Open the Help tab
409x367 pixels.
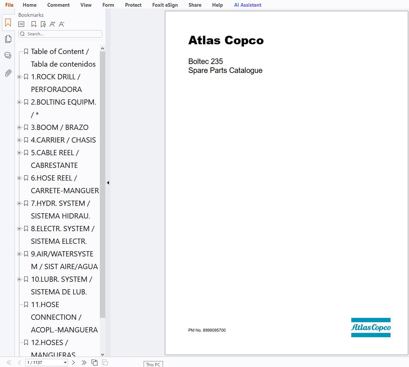[x=218, y=5]
